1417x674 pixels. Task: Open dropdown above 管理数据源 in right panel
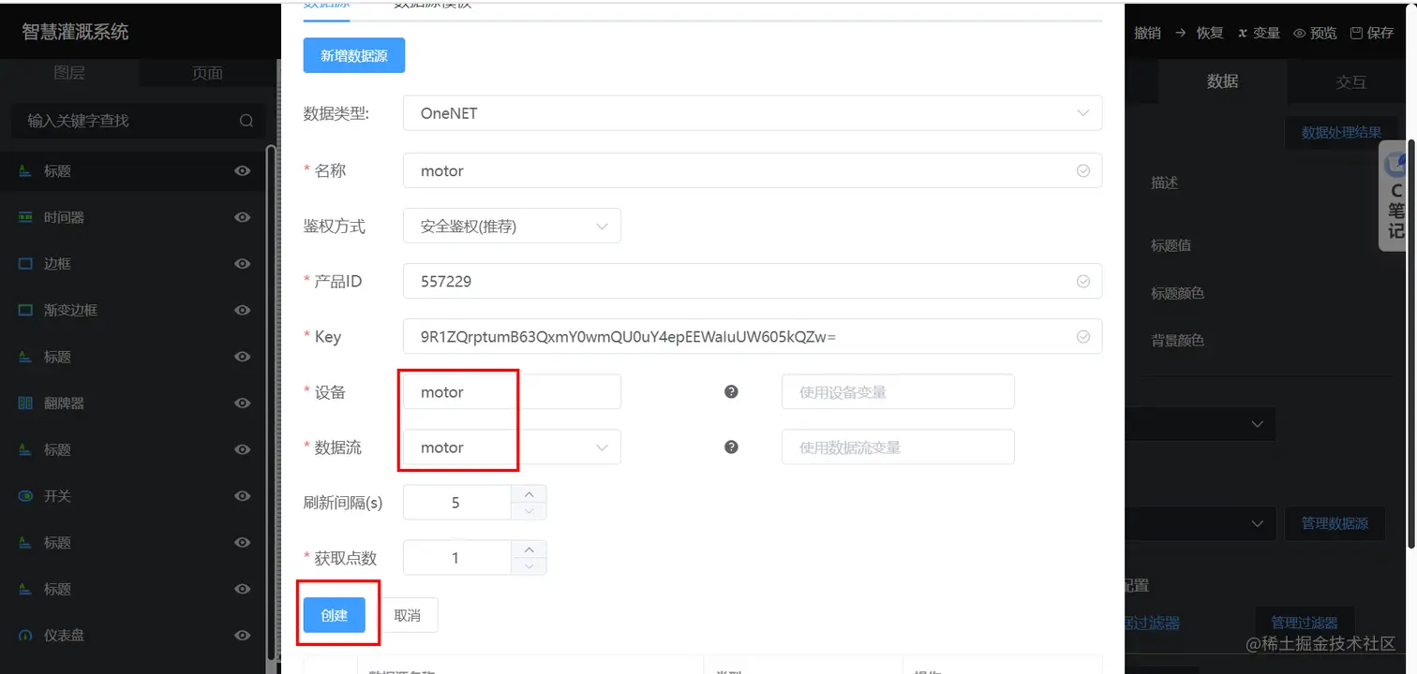tap(1200, 424)
